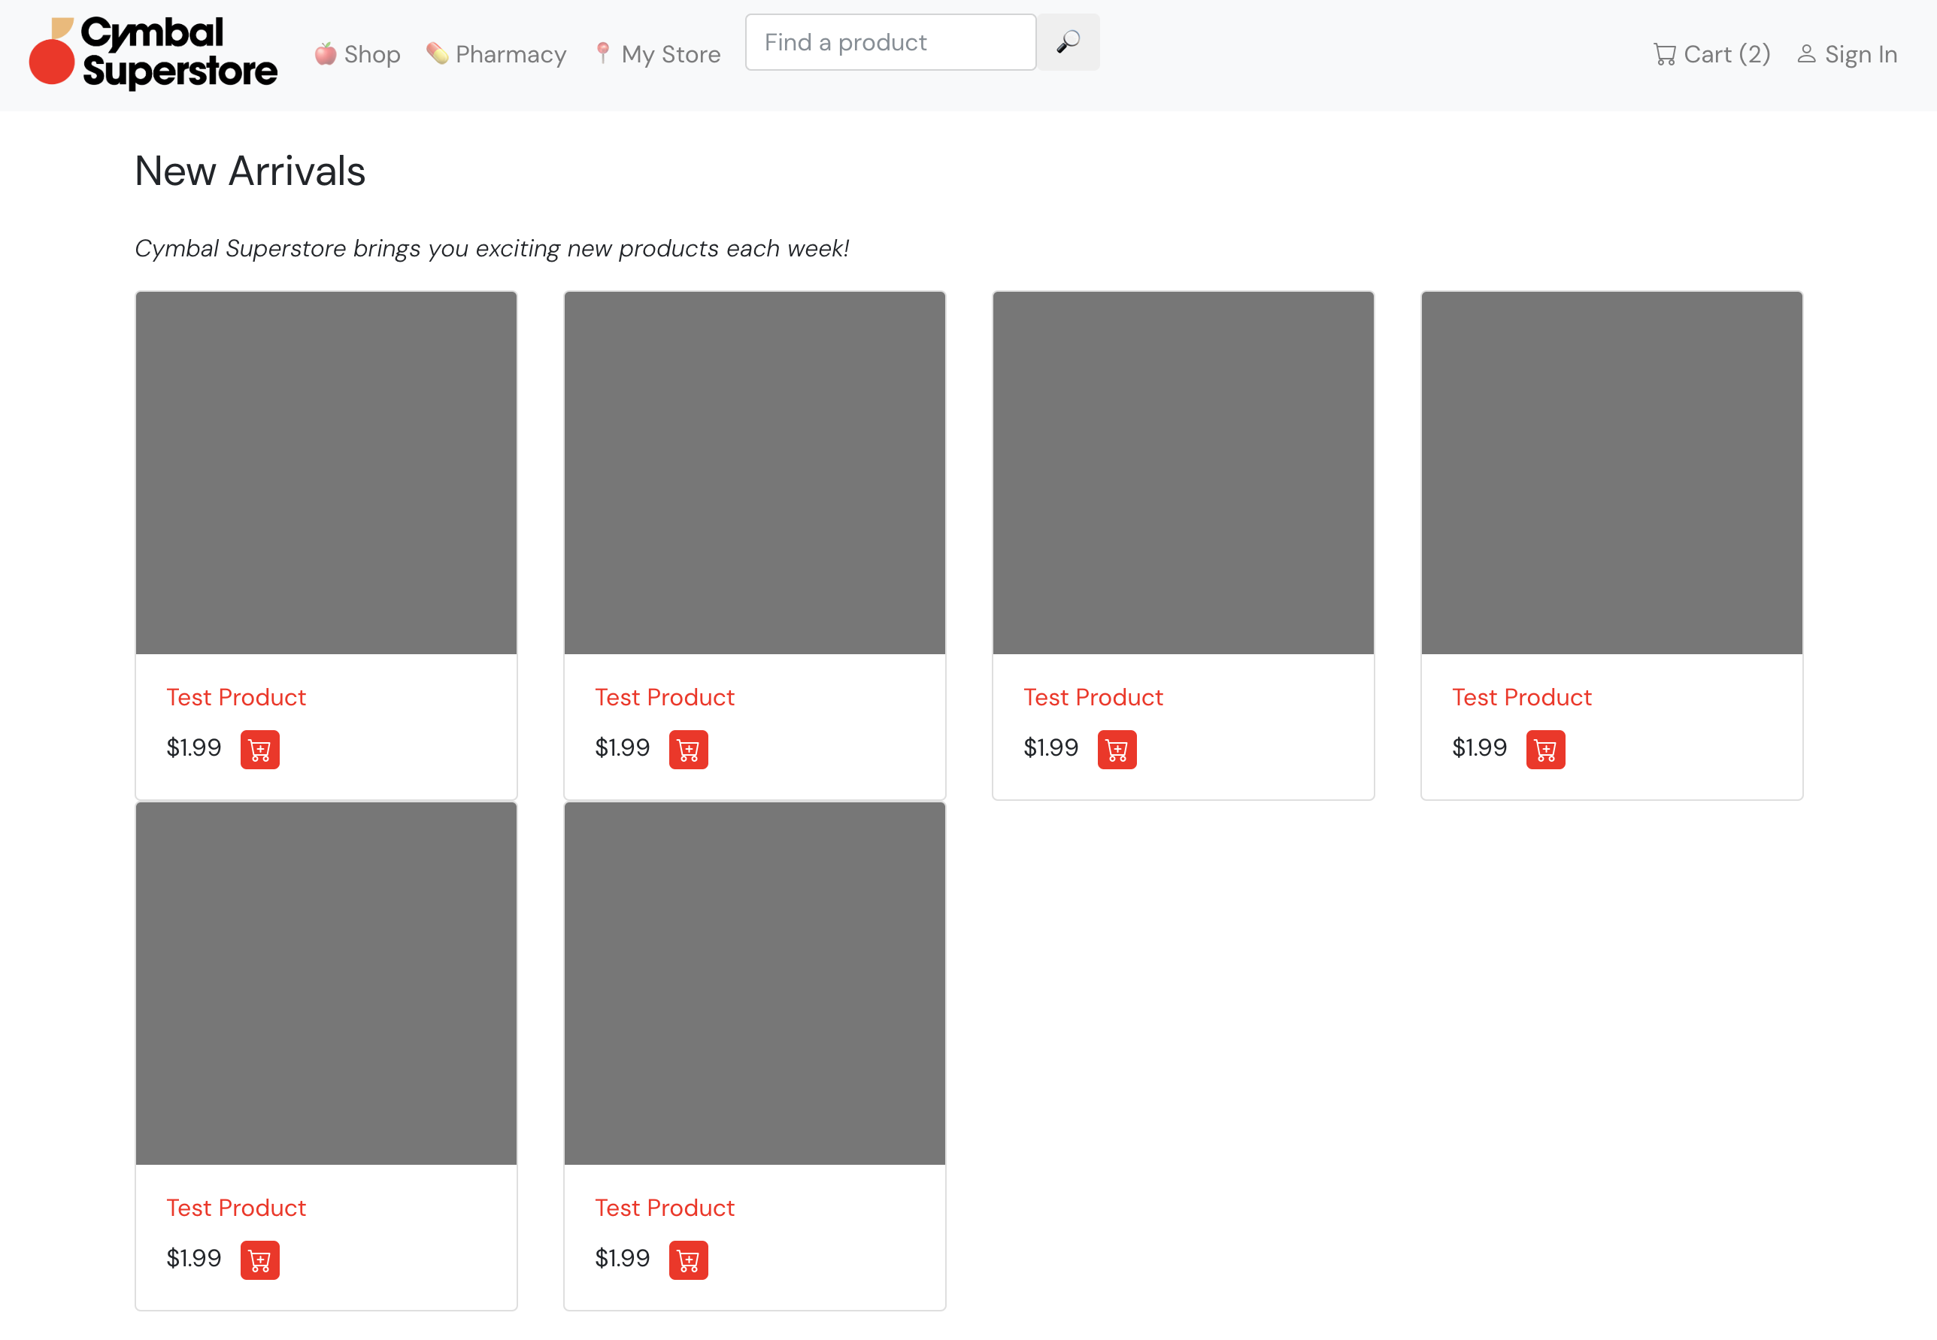Add first row second product to cart

tap(687, 749)
